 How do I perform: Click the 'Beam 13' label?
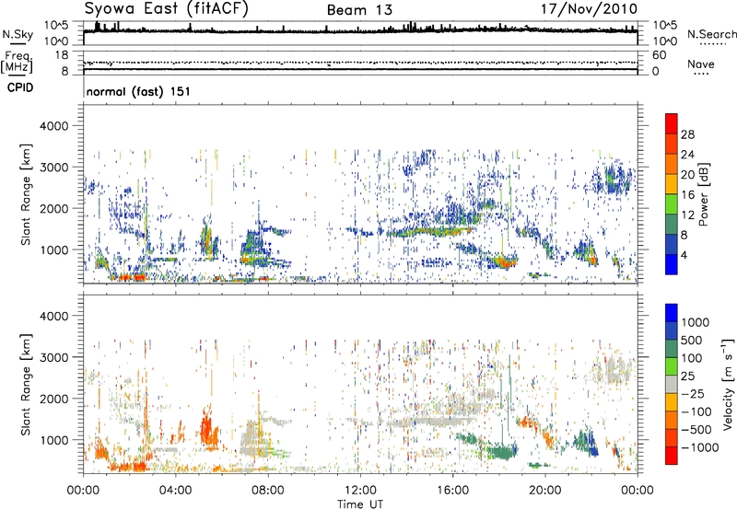[359, 10]
